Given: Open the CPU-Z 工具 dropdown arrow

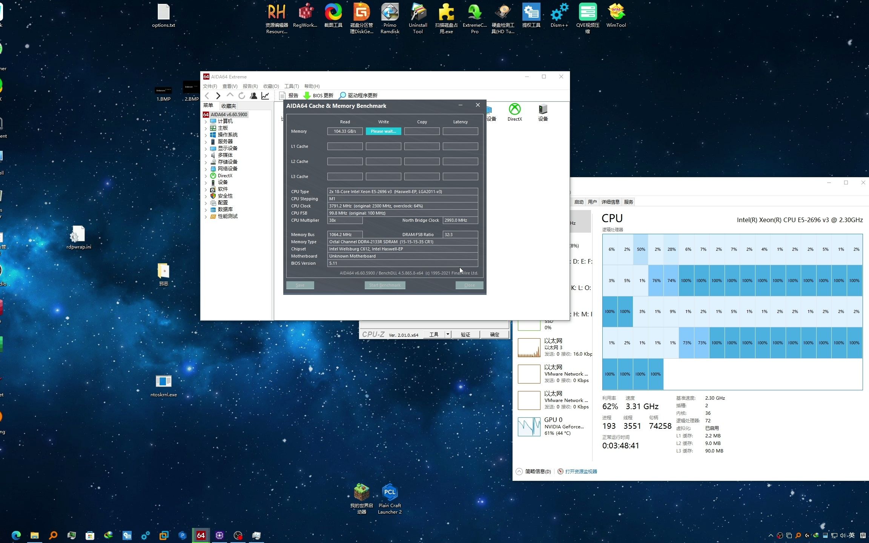Looking at the screenshot, I should [447, 334].
